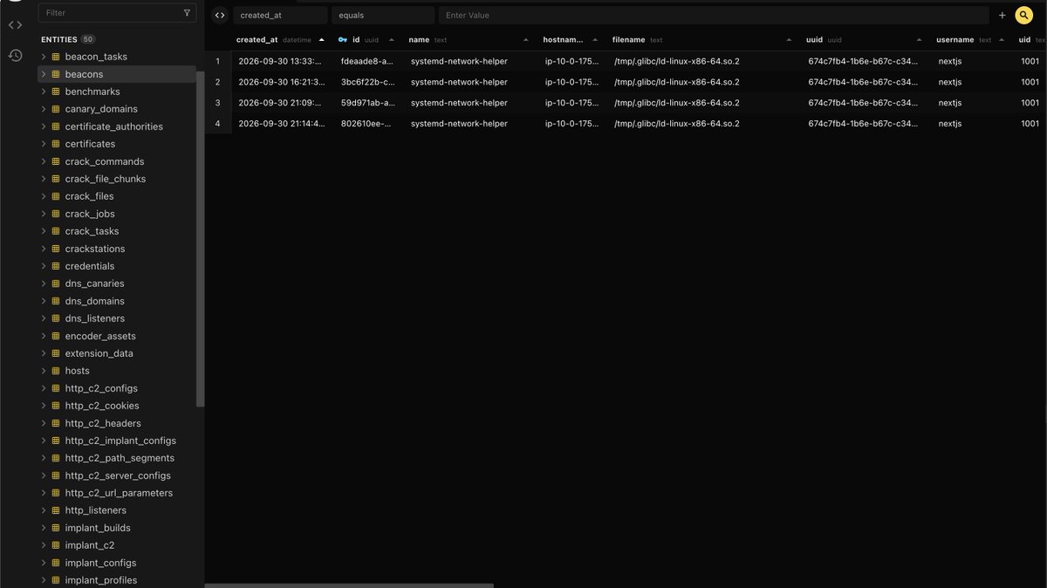Click the table icon beside credentials
Screen dimensions: 1047x588
56,266
